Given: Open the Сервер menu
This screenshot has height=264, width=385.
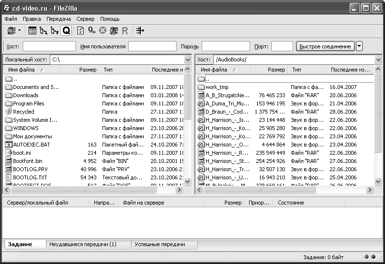Looking at the screenshot, I should (86, 19).
